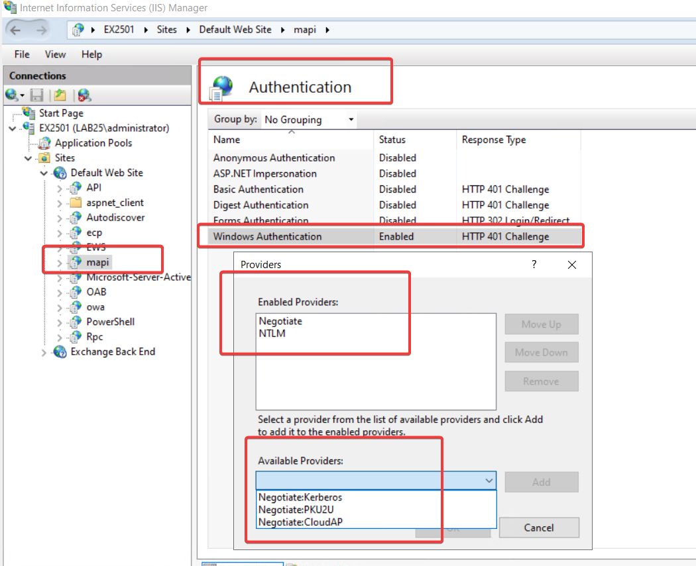The width and height of the screenshot is (696, 566).
Task: Select the EX2501 server node
Action: click(104, 128)
